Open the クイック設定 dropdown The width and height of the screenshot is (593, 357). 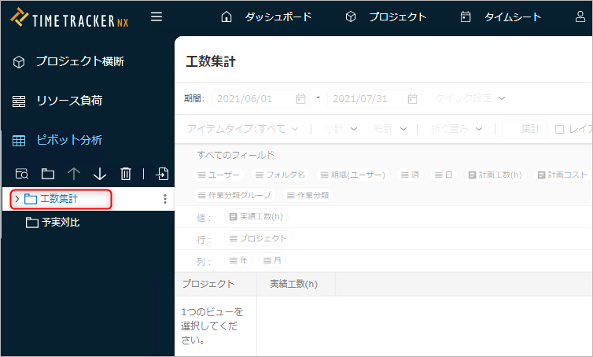[470, 98]
